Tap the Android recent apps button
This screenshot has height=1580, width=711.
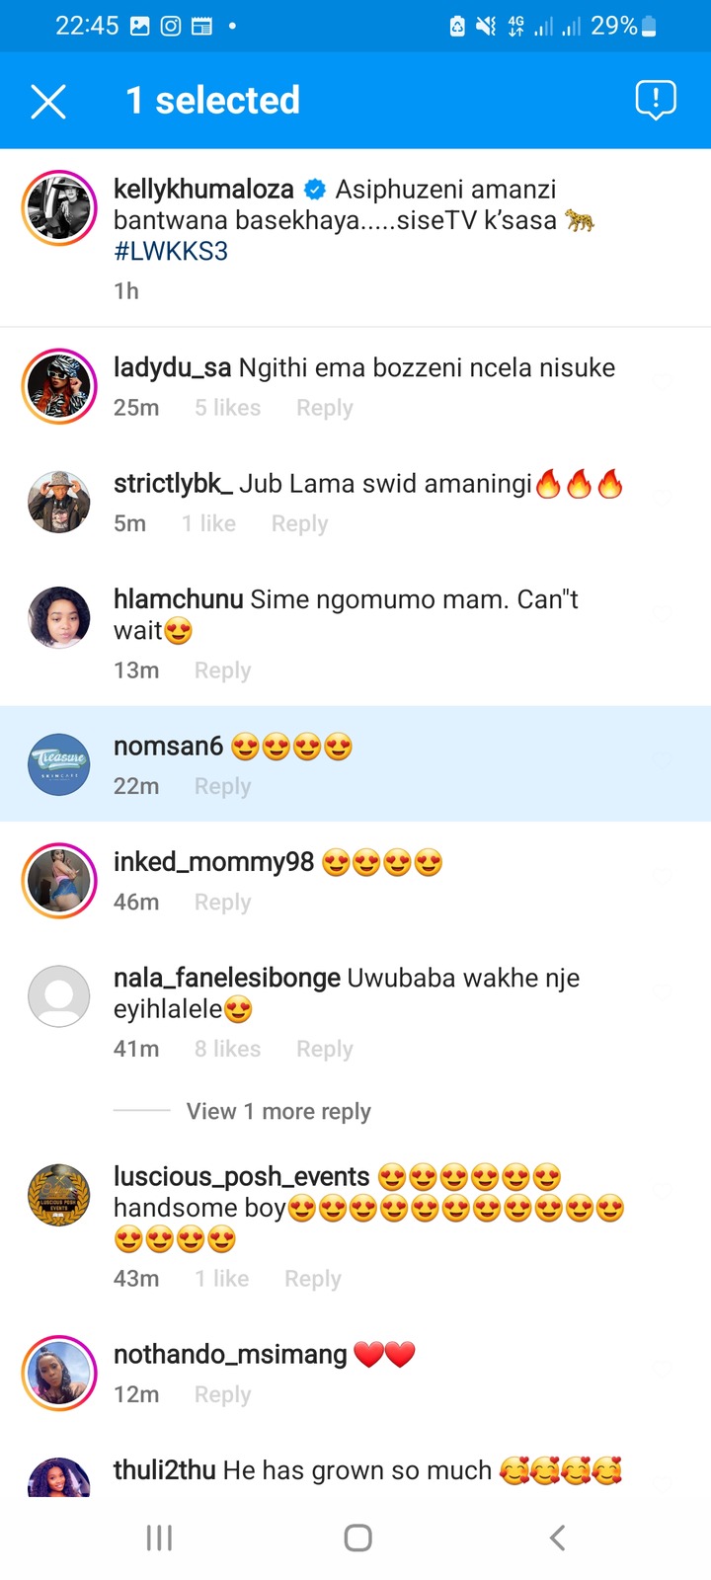(159, 1538)
